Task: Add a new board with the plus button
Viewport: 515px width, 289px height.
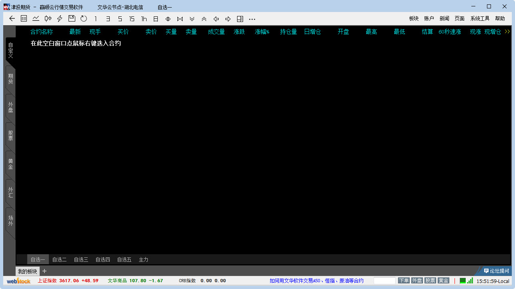Action: [44, 271]
